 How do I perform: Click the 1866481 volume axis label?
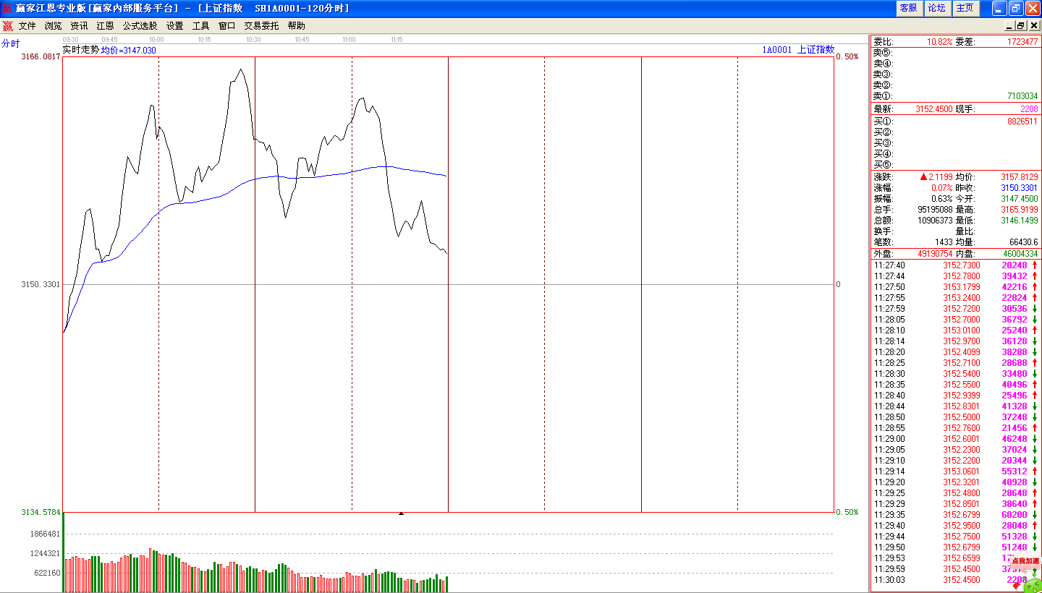(x=45, y=534)
